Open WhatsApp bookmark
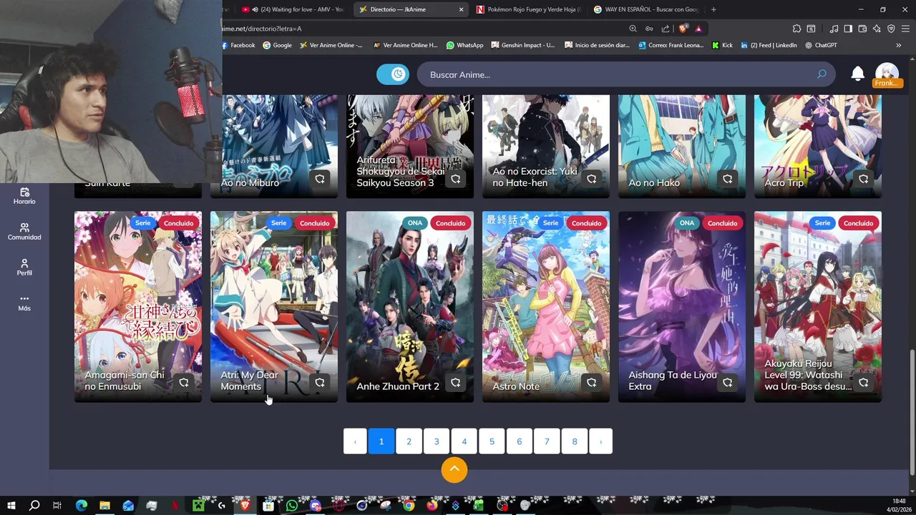Screen dimensions: 916x515 (x=464, y=45)
